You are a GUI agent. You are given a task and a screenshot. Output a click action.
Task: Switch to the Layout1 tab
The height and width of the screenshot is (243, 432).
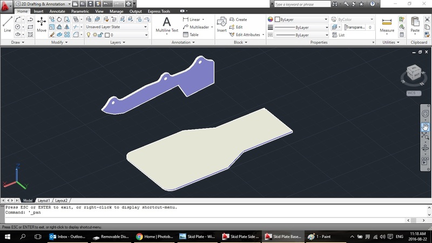[x=44, y=200]
